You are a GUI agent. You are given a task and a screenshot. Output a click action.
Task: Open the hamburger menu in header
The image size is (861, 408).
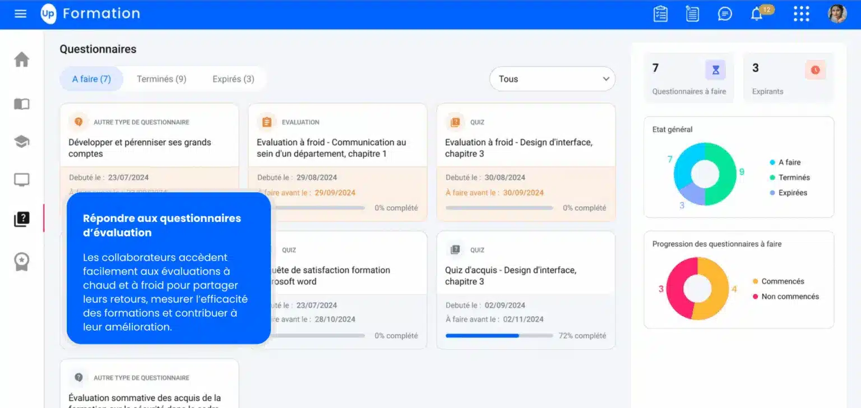coord(21,14)
